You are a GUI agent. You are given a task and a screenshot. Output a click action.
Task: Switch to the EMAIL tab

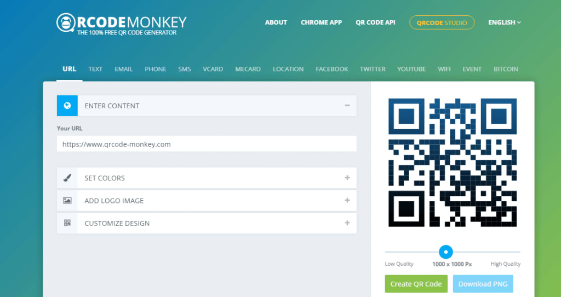[124, 69]
